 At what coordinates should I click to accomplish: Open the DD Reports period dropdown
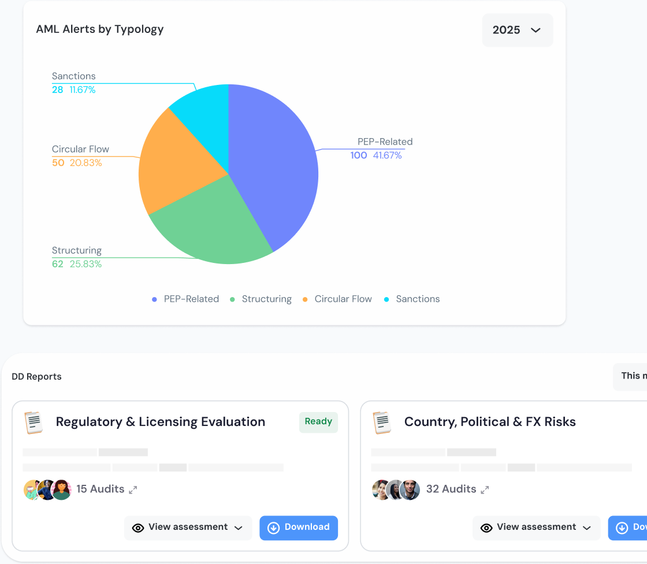click(x=630, y=377)
